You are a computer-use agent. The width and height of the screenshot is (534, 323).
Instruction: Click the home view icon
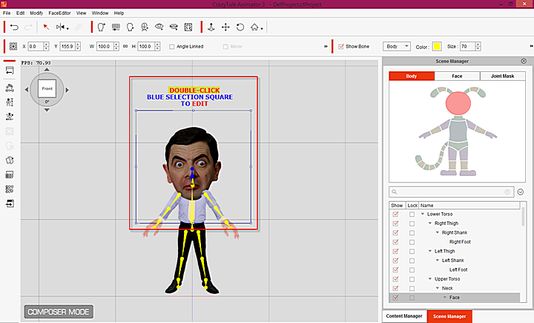255,27
